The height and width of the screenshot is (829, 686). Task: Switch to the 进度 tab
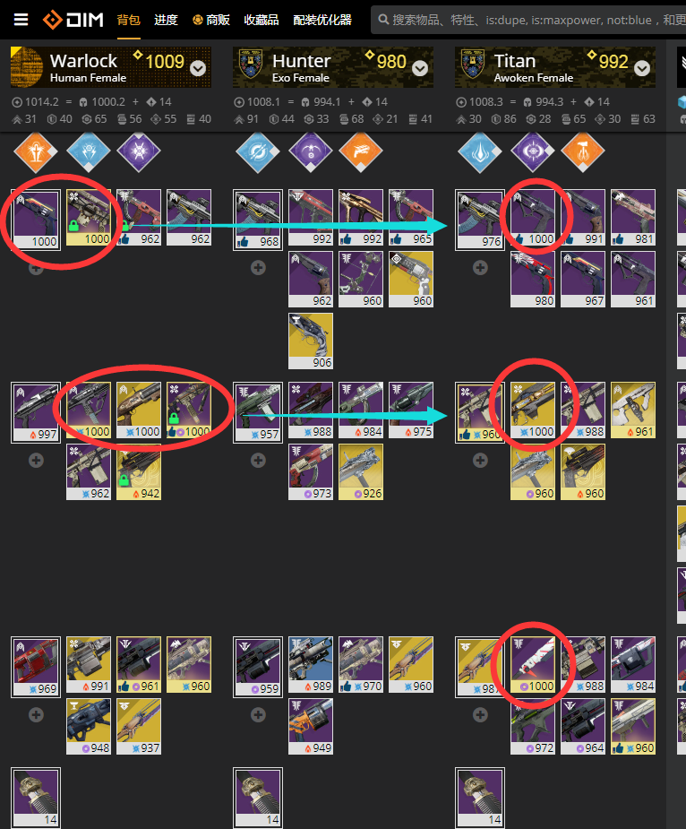tap(166, 20)
